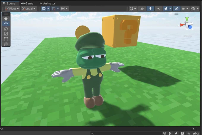Expand scene effects dropdown arrow

pos(171,9)
